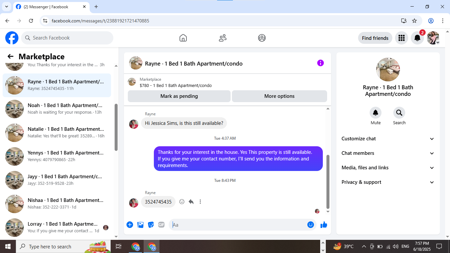Expand the Chat members section

tap(388, 153)
